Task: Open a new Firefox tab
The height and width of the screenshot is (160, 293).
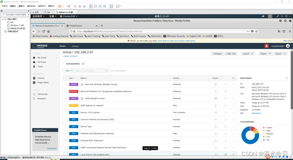Action: (x=102, y=26)
